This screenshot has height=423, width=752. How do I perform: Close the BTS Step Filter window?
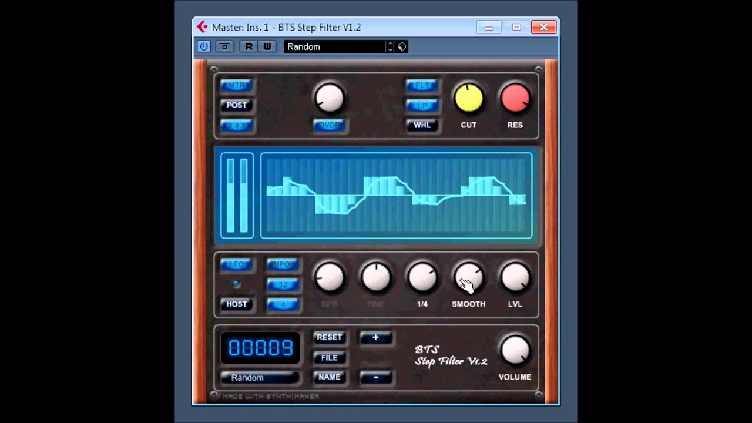[543, 27]
